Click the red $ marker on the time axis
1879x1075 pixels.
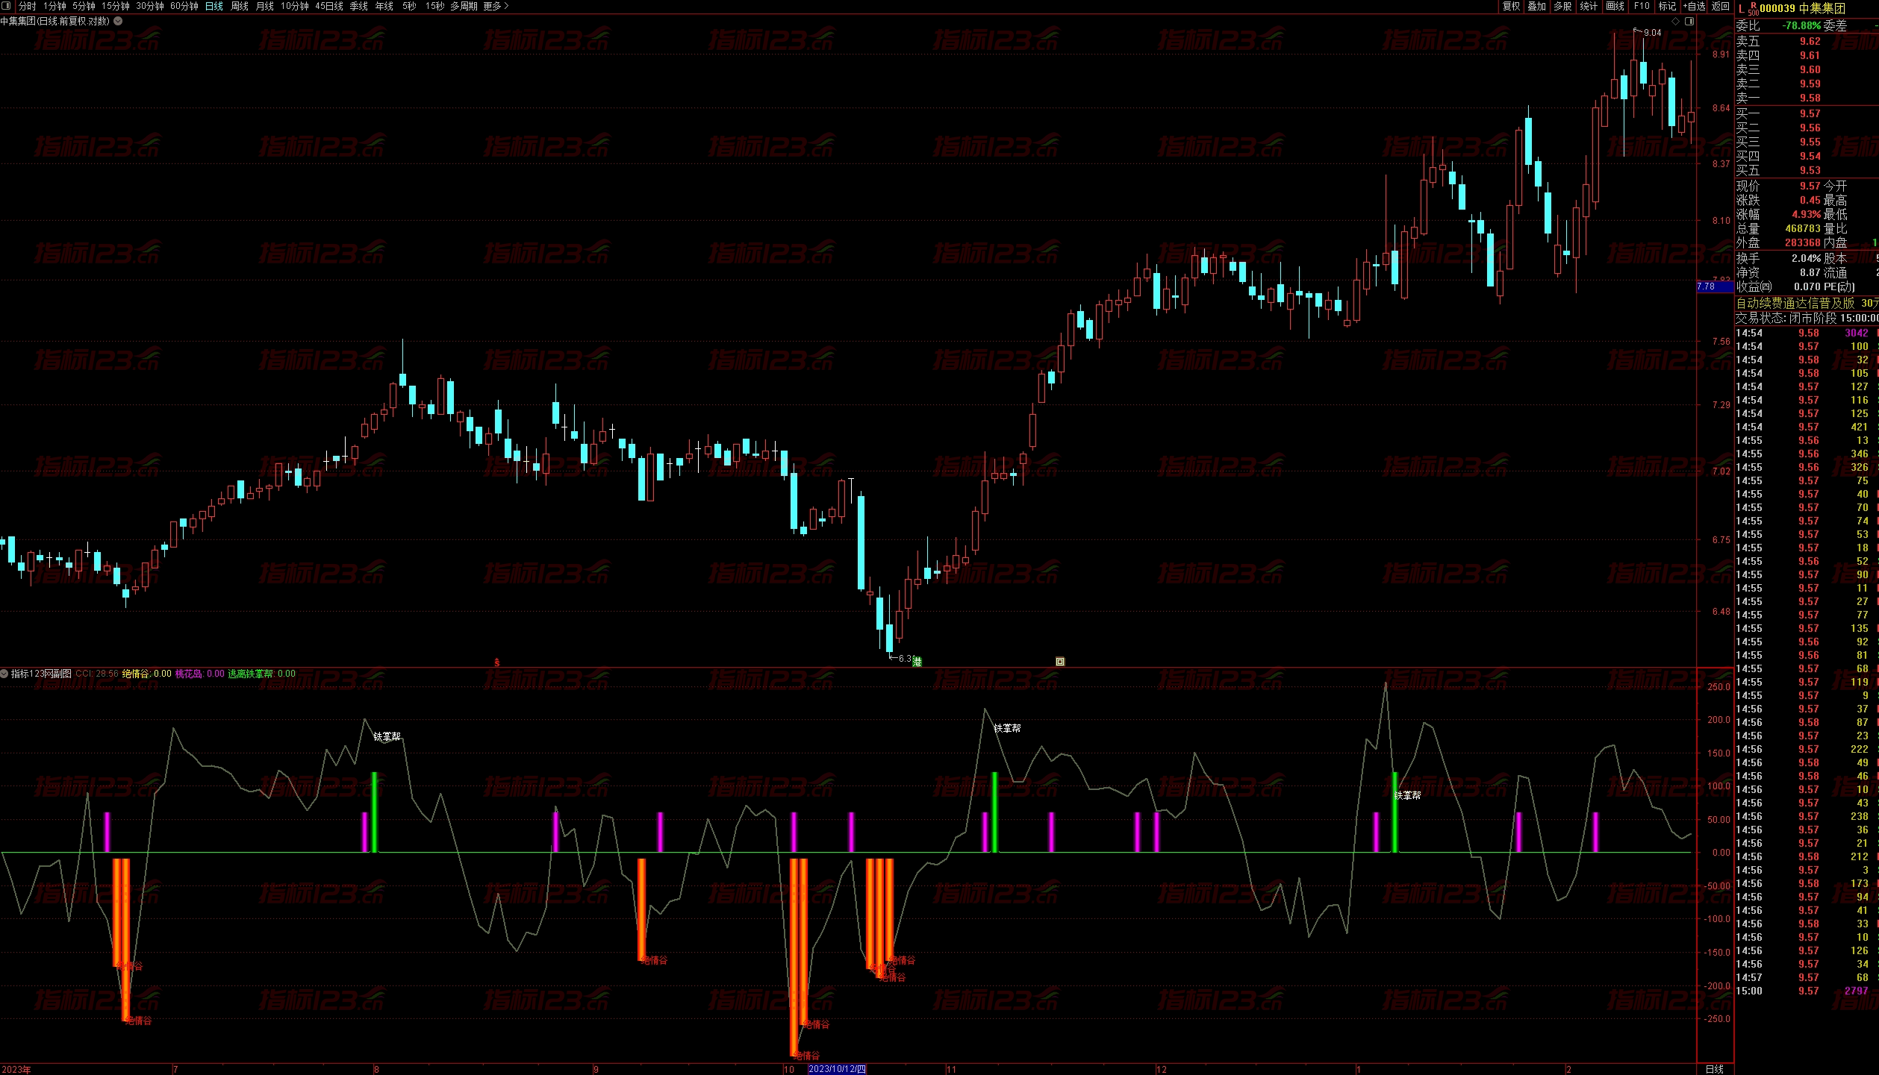497,662
